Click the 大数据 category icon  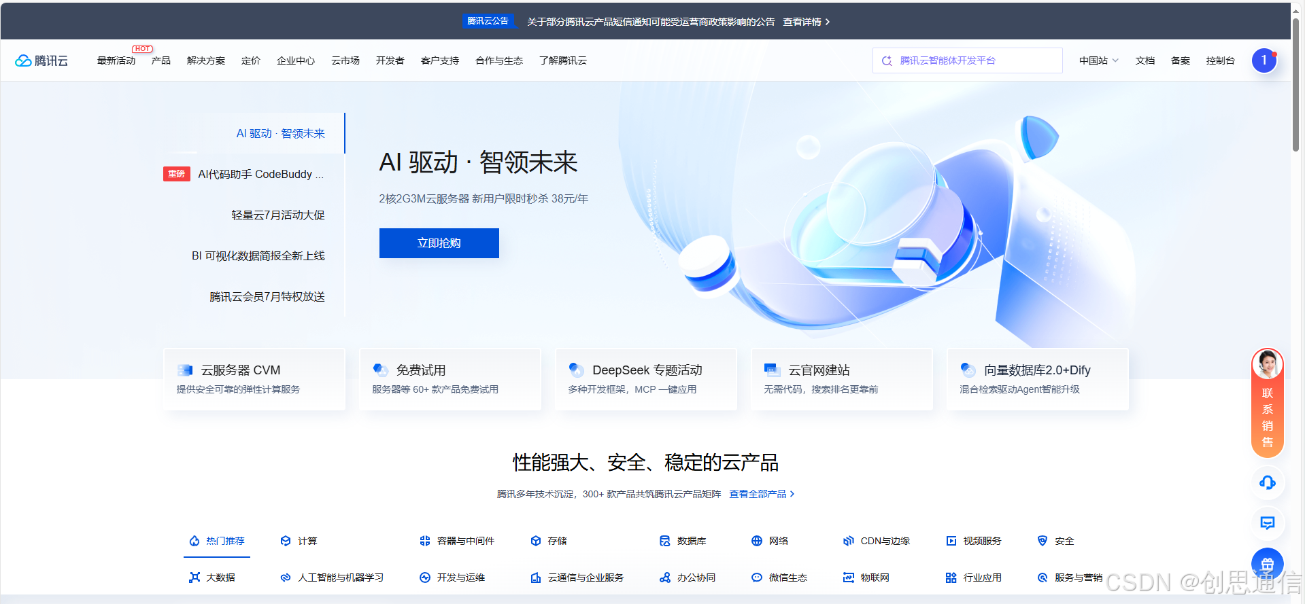(194, 578)
